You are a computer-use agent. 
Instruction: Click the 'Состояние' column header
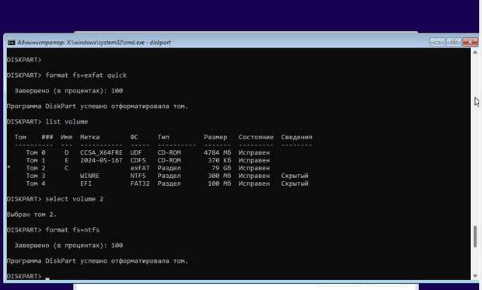[256, 137]
